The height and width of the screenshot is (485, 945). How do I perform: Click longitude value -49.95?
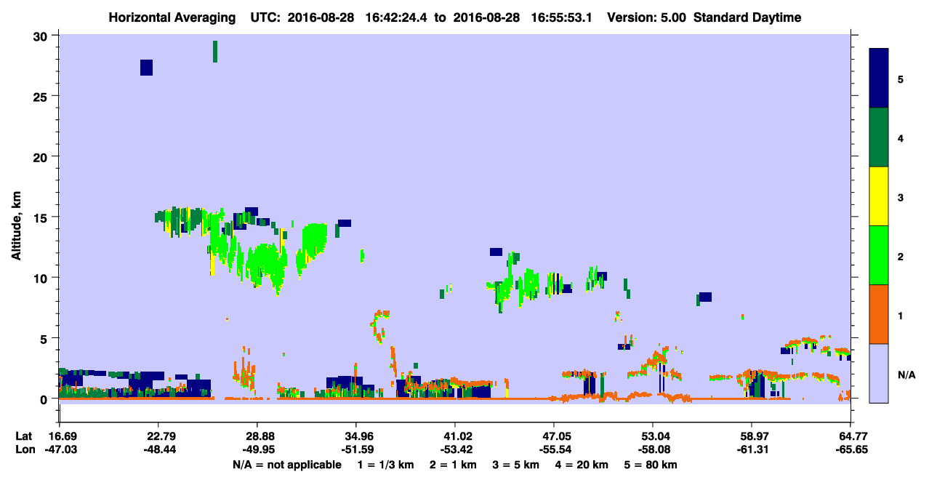(257, 449)
